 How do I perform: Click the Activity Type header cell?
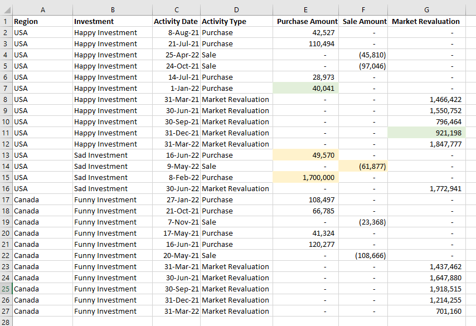236,21
